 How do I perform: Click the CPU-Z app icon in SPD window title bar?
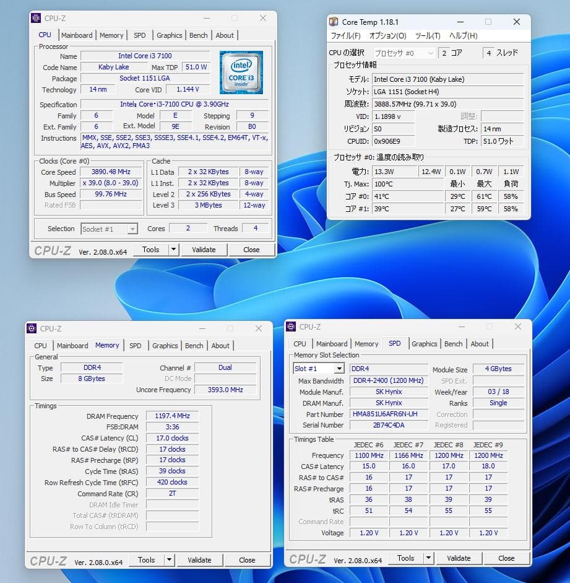click(x=291, y=327)
